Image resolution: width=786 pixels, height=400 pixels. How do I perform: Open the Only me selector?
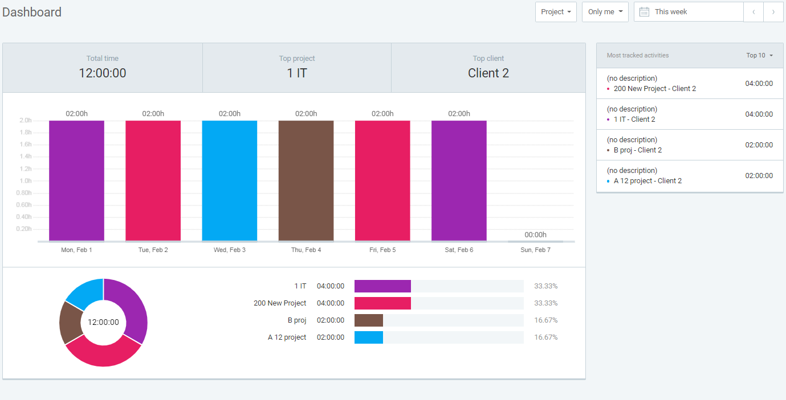coord(605,11)
